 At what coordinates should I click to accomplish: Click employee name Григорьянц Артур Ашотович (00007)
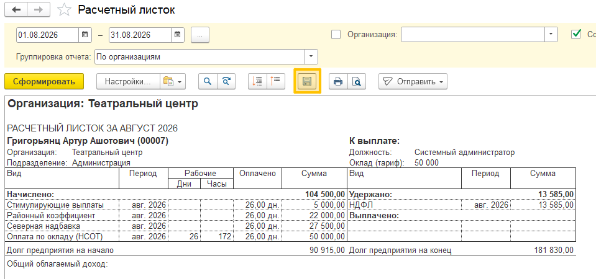[x=88, y=141]
